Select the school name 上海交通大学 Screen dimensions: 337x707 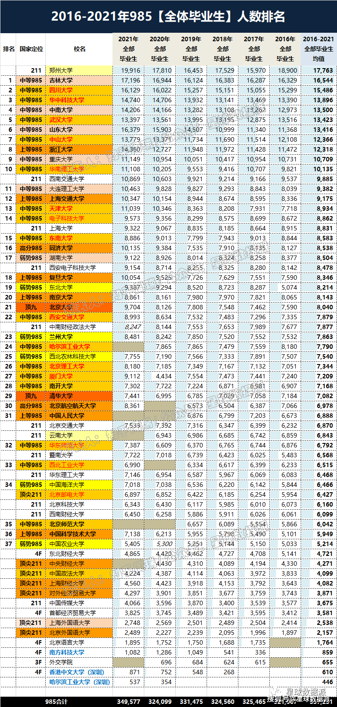tap(67, 199)
